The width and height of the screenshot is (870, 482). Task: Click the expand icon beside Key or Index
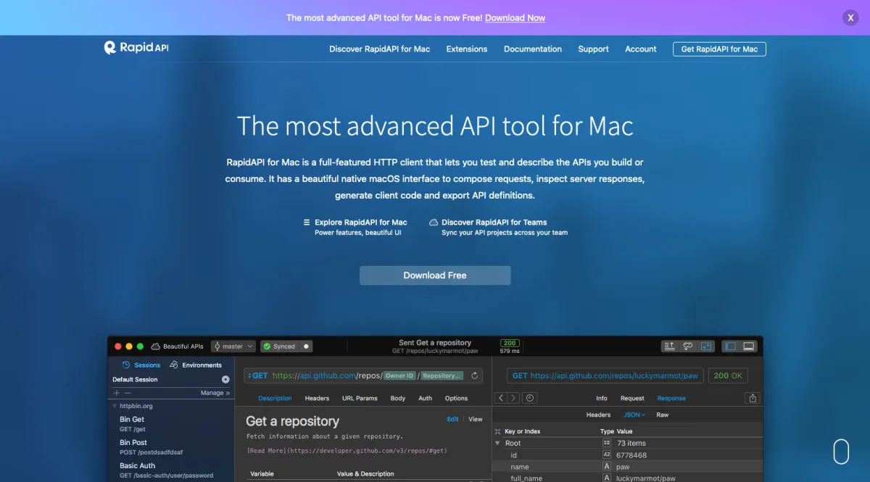coord(497,431)
